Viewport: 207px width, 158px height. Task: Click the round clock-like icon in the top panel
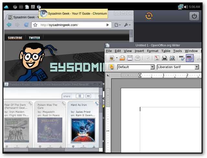pos(15,7)
